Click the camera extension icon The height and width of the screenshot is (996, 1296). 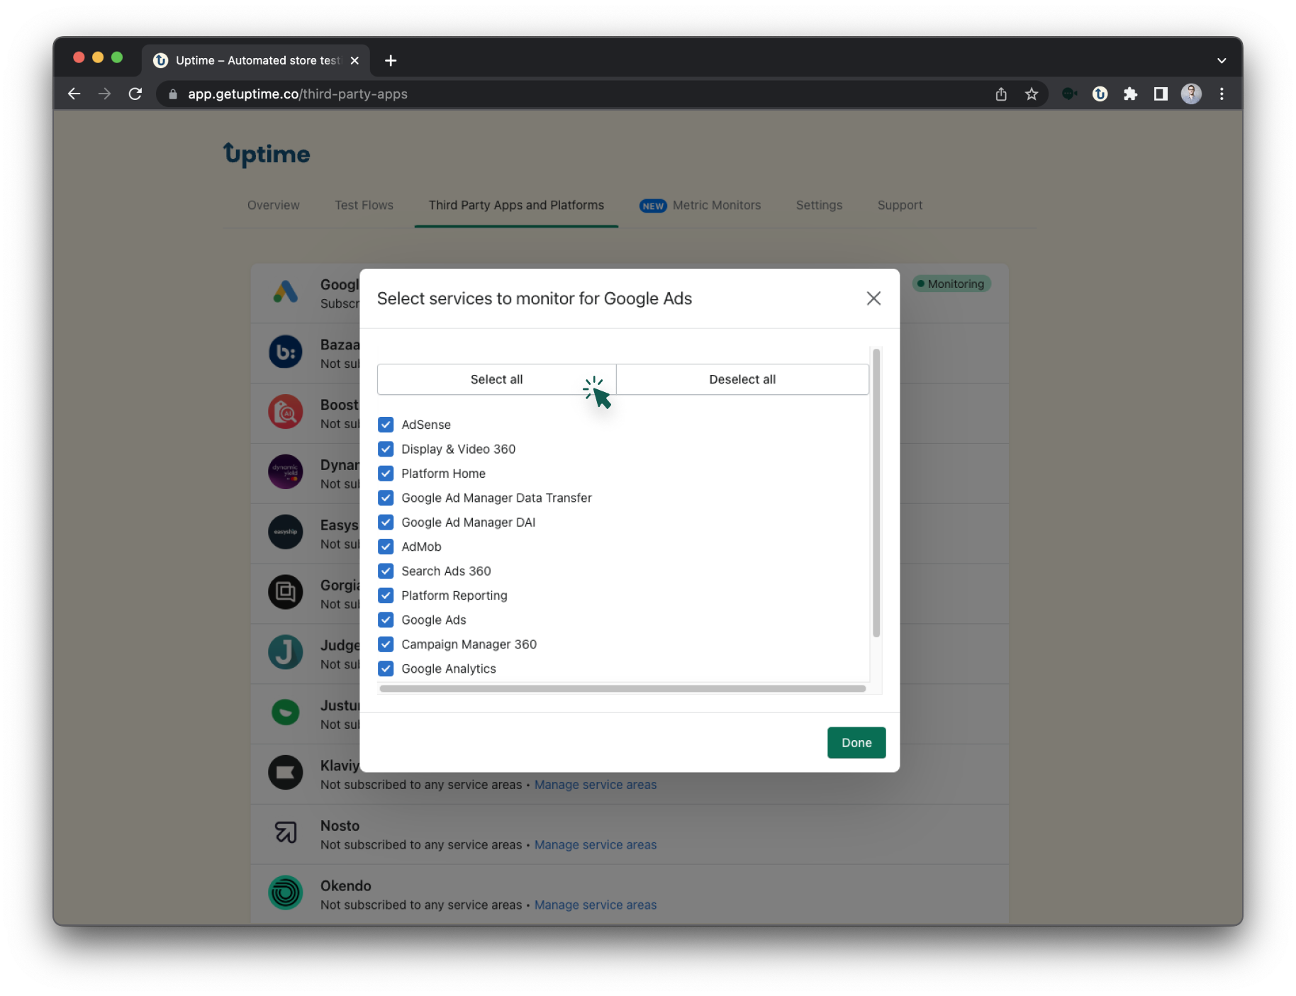[x=1069, y=94]
